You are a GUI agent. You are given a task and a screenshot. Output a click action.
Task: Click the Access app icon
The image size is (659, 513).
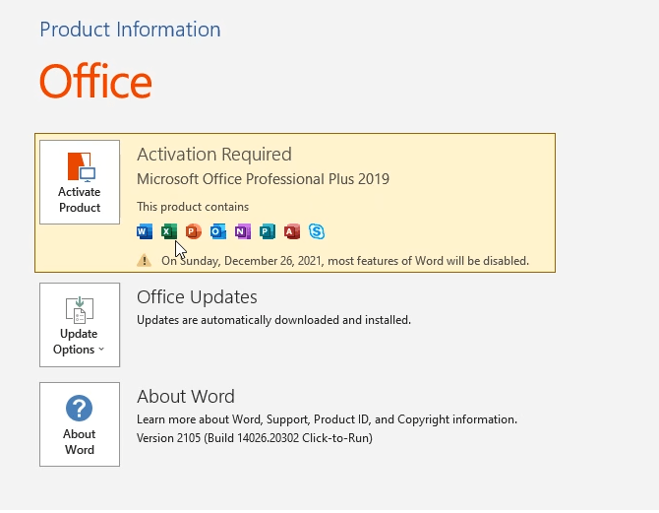point(292,231)
